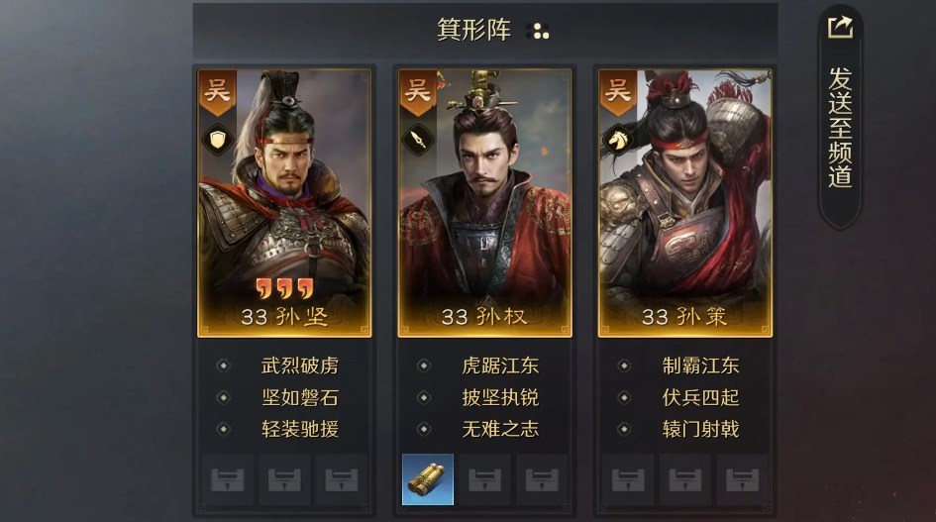Open the 武烈破虏 skill
This screenshot has height=522, width=936.
(300, 365)
